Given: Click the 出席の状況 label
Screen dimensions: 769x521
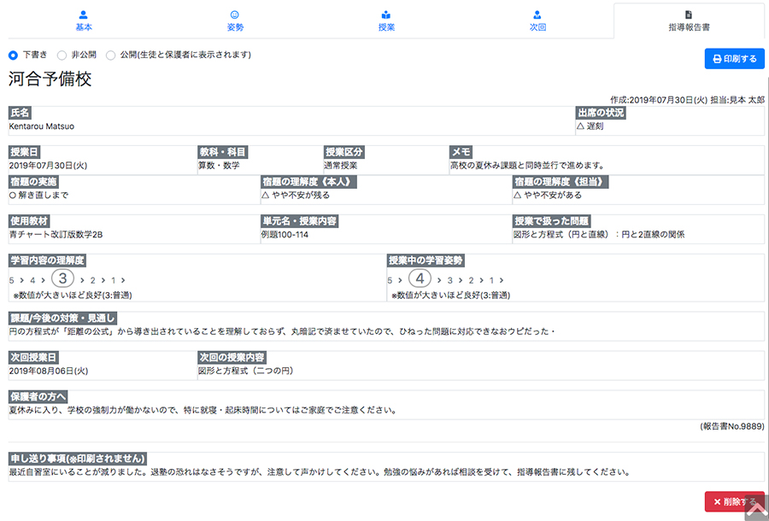Looking at the screenshot, I should click(601, 113).
